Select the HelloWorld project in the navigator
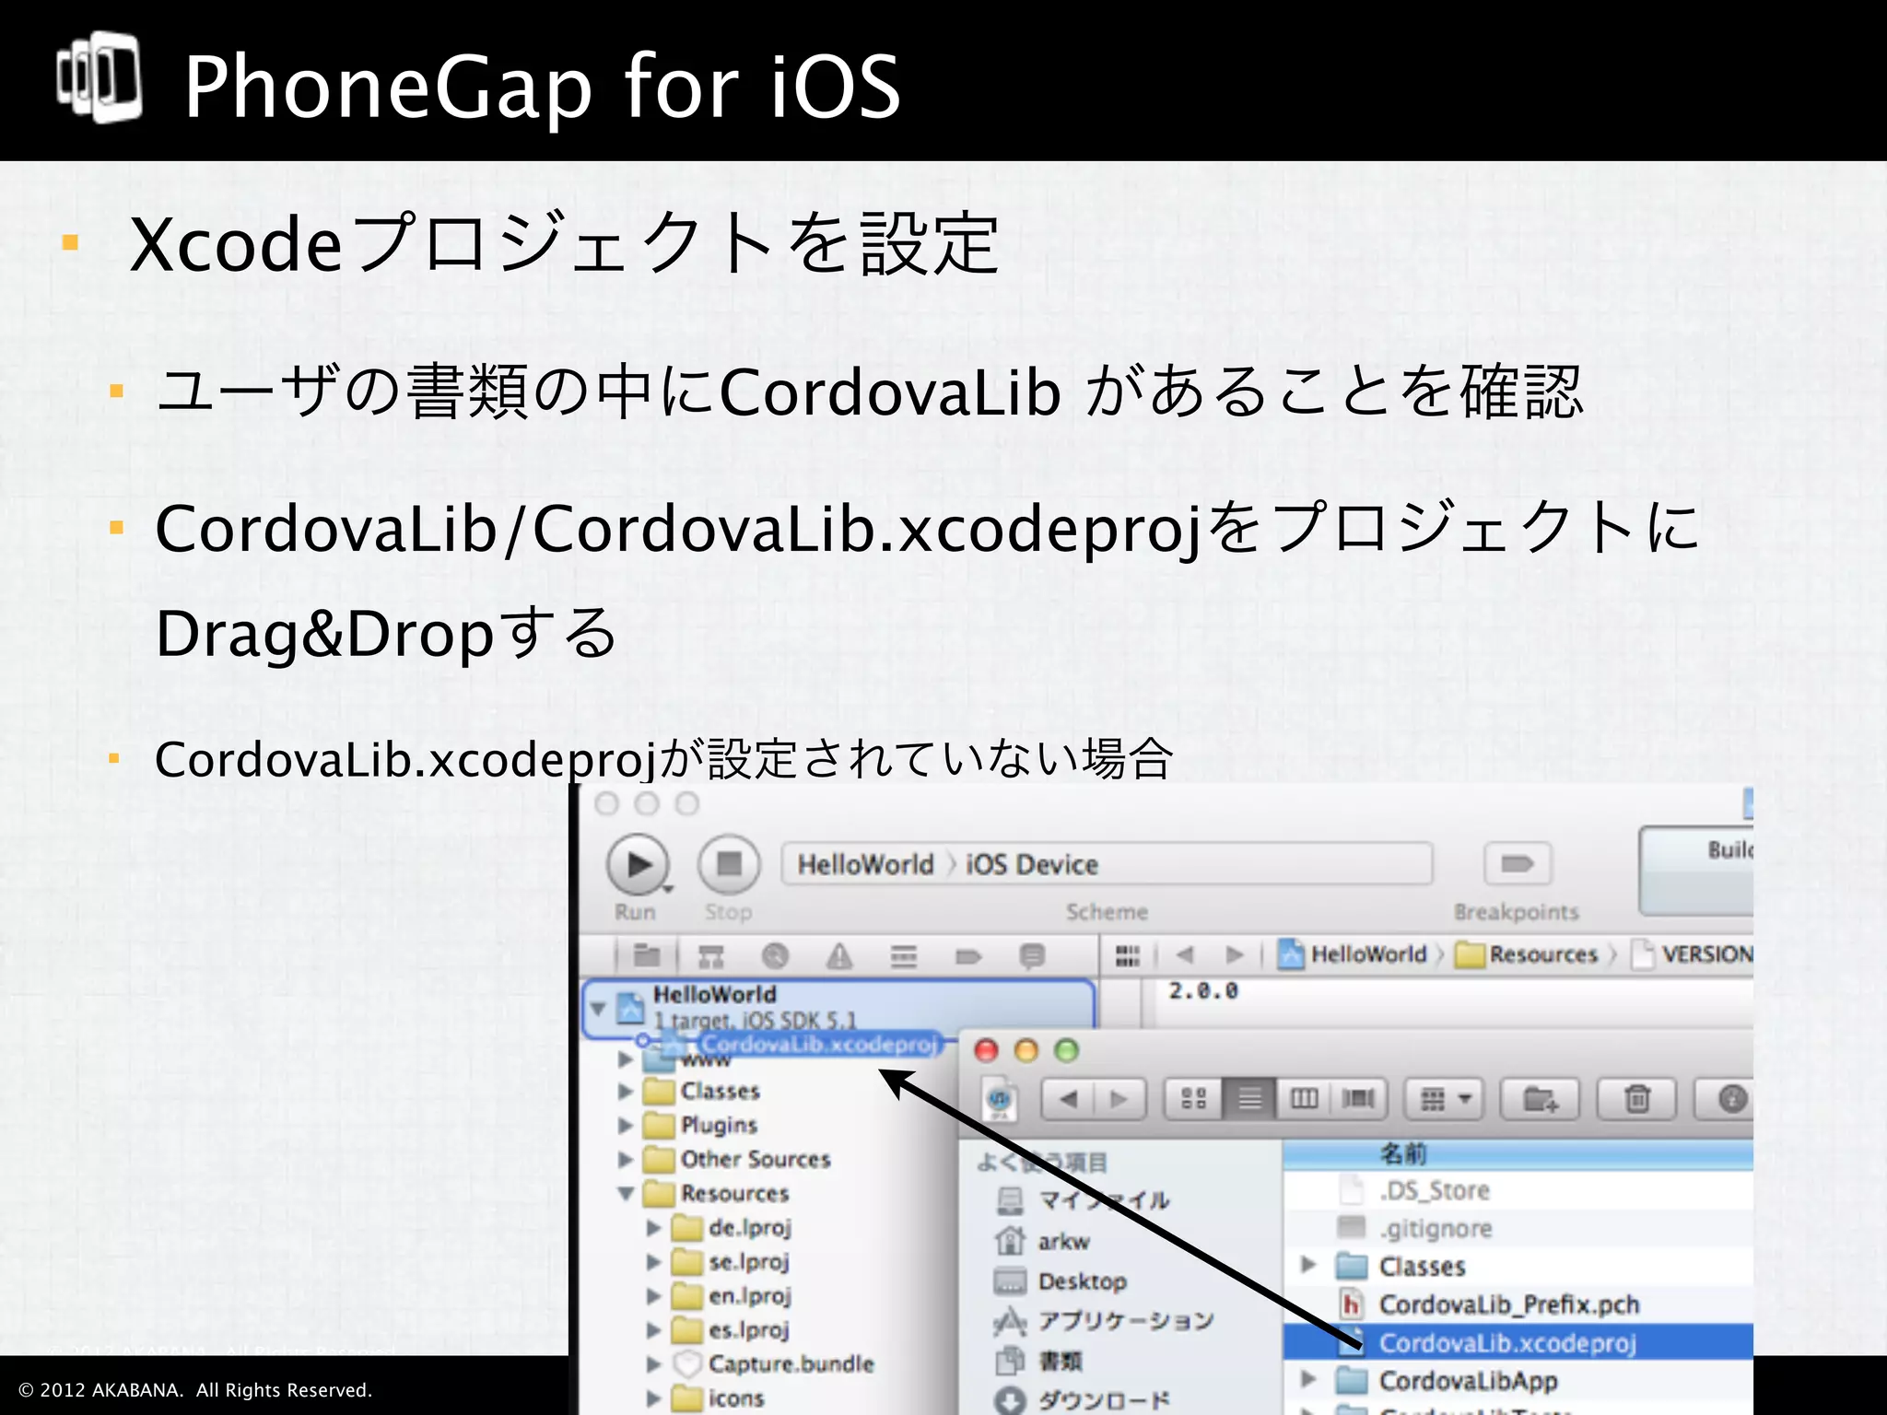Viewport: 1887px width, 1415px height. pyautogui.click(x=839, y=1007)
